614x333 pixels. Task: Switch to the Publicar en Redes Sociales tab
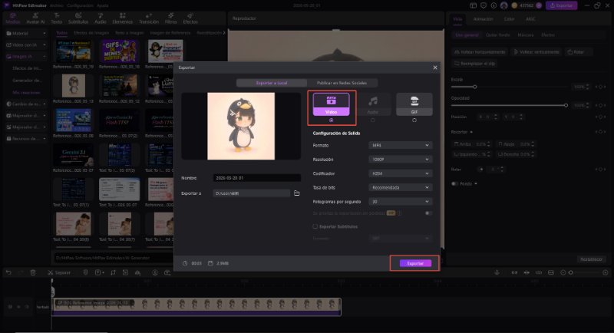click(x=342, y=83)
